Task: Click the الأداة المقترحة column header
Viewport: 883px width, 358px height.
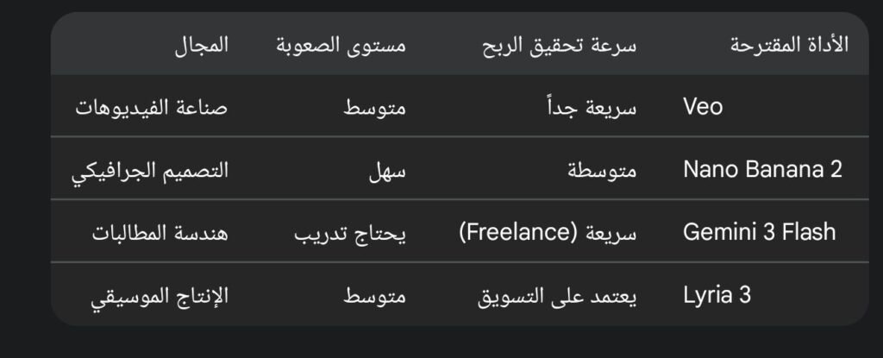Action: [789, 45]
